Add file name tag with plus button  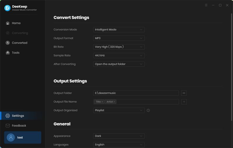tap(184, 102)
